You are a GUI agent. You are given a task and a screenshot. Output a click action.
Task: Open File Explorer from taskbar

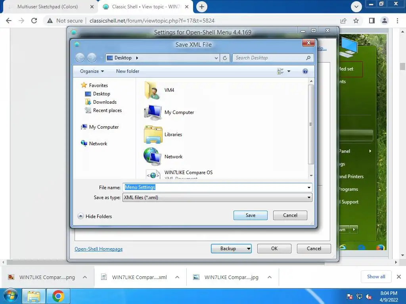pyautogui.click(x=34, y=296)
